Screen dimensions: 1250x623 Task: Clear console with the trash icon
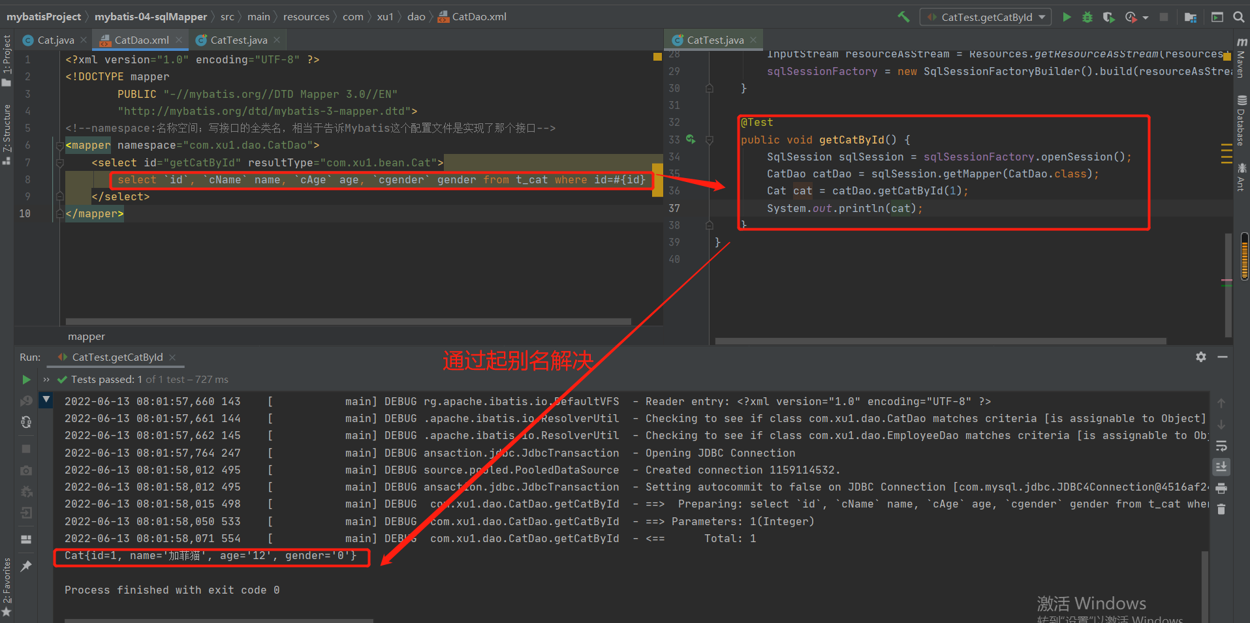coord(1221,509)
